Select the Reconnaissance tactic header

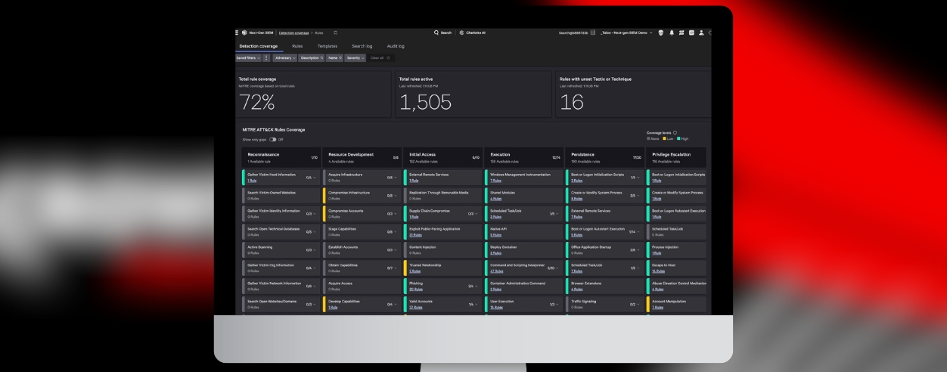tap(281, 157)
